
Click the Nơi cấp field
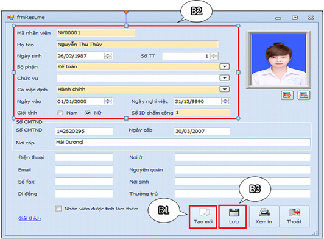coord(183,143)
